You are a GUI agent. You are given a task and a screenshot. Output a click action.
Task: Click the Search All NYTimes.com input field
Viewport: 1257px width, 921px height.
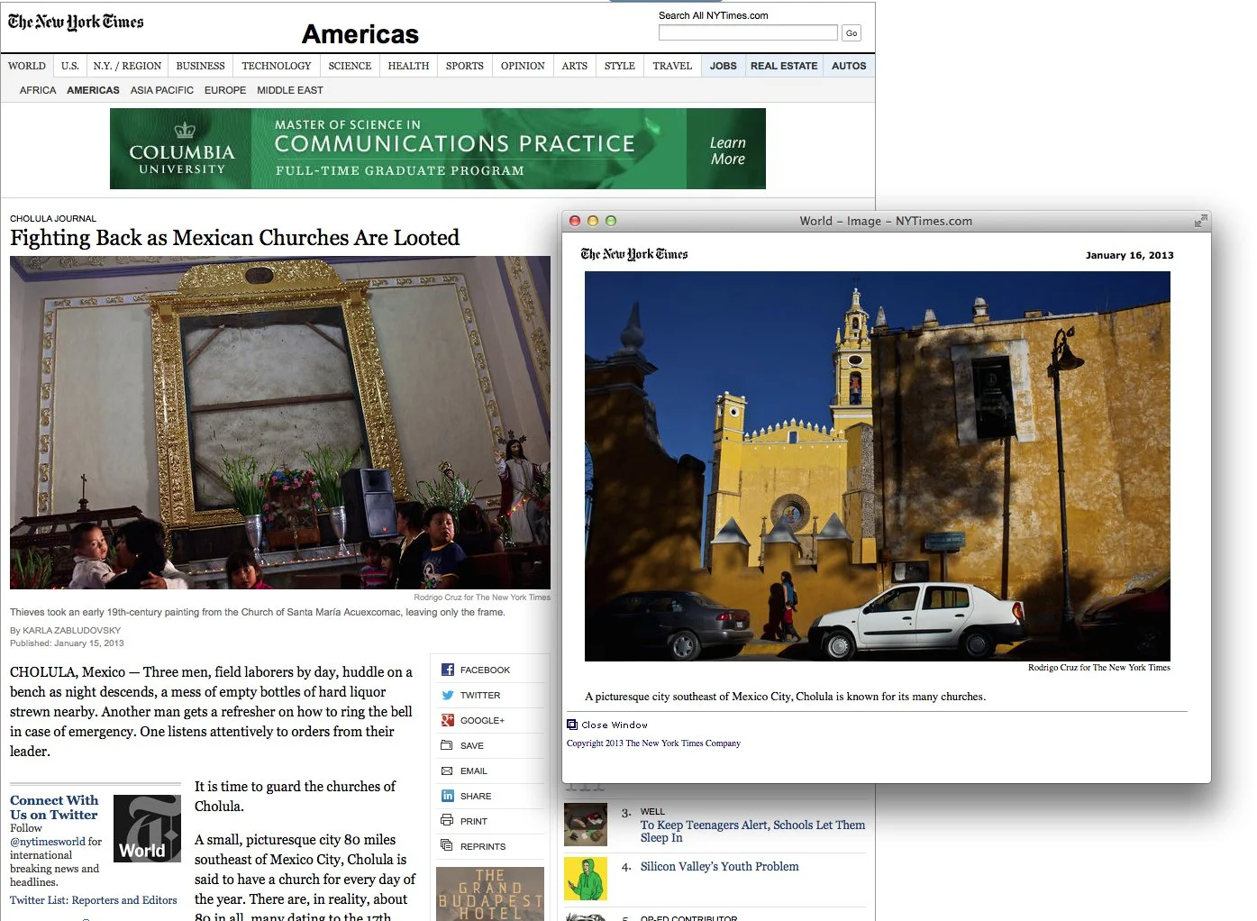(x=747, y=32)
